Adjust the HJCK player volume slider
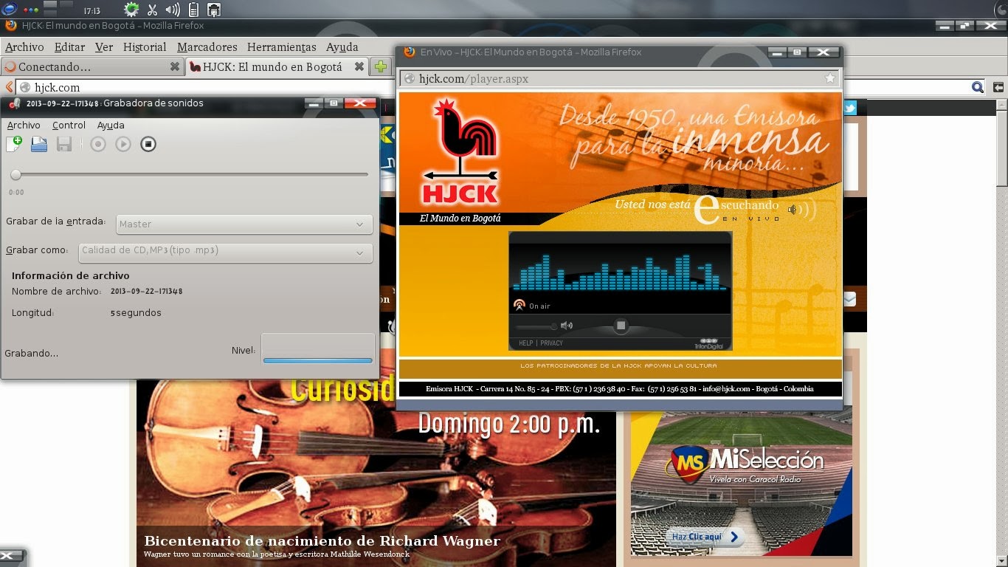The width and height of the screenshot is (1008, 567). click(536, 326)
